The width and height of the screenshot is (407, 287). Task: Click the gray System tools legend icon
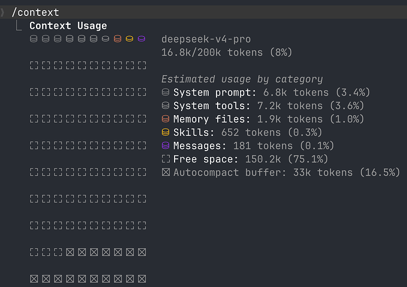166,105
